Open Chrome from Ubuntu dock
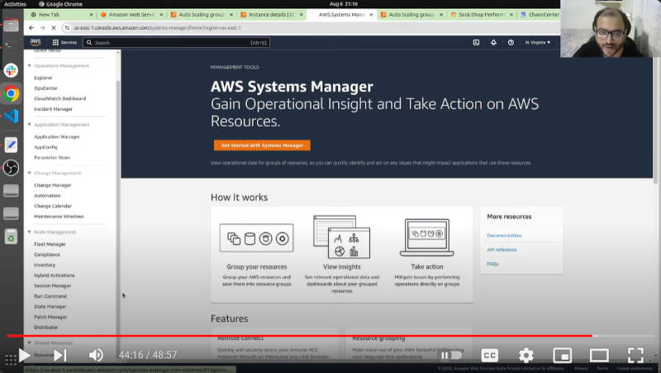This screenshot has width=661, height=373. (x=11, y=93)
